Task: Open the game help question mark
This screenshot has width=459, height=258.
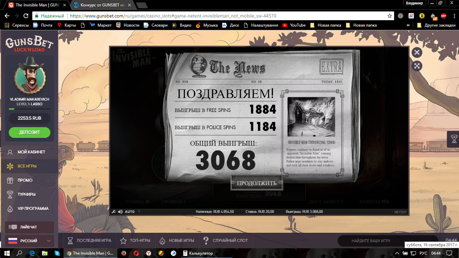Action: click(x=139, y=212)
